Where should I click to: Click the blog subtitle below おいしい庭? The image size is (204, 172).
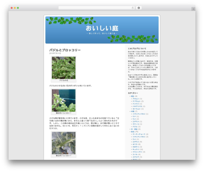tap(102, 33)
